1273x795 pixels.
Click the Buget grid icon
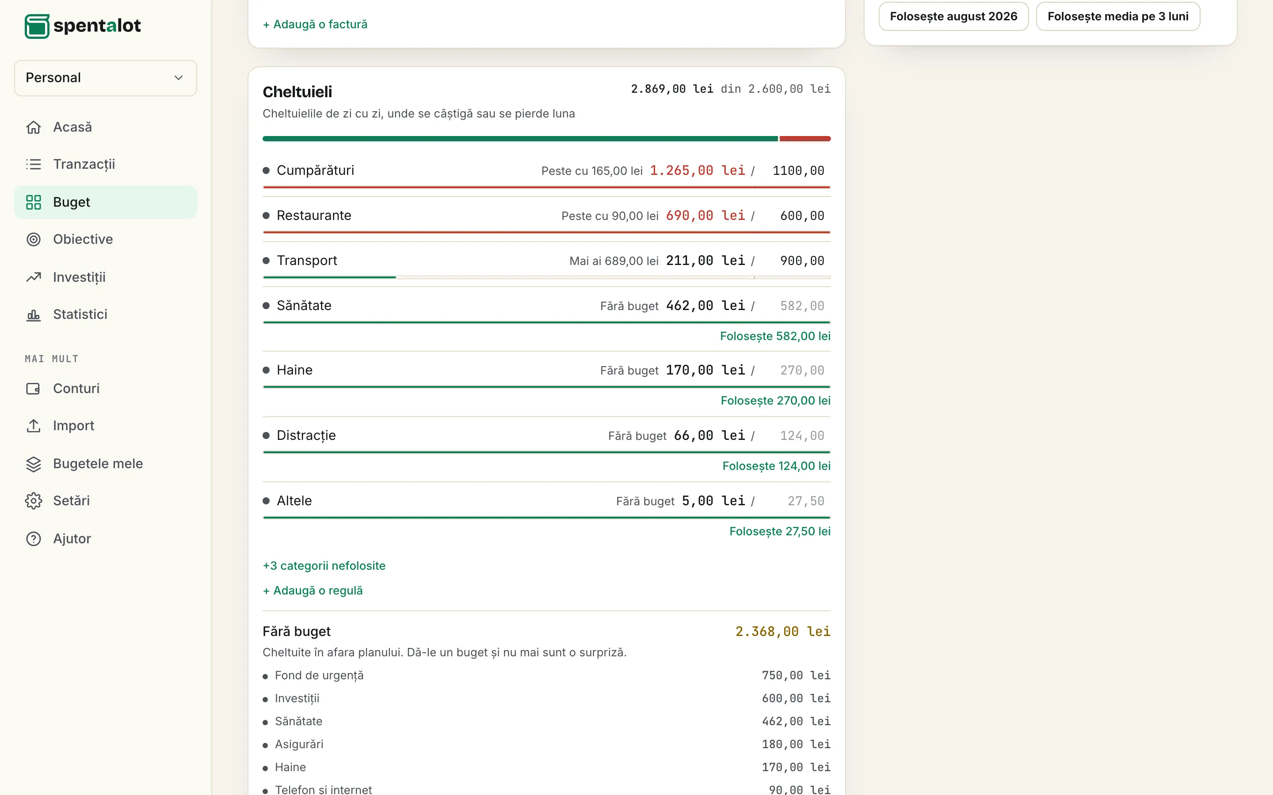(34, 202)
